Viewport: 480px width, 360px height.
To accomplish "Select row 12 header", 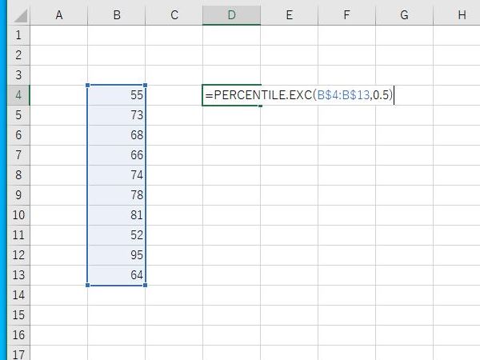I will tap(18, 255).
